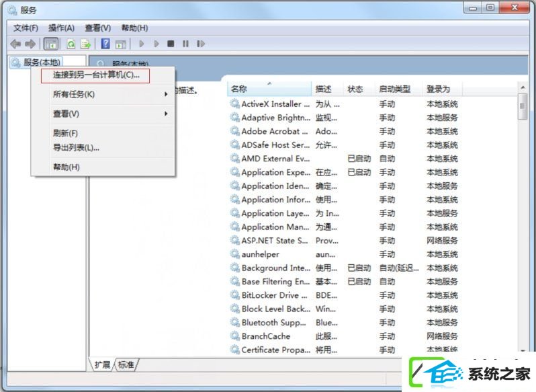The width and height of the screenshot is (536, 392).
Task: Expand the 所有任务(K) submenu
Action: tap(103, 94)
